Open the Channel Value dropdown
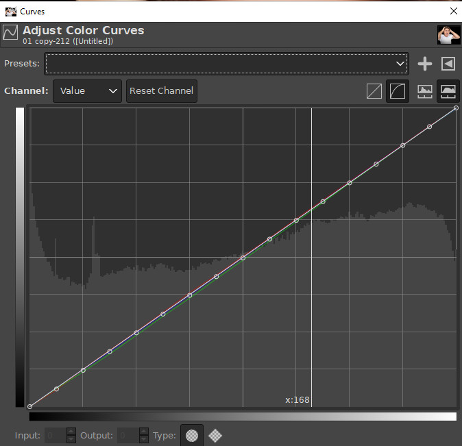This screenshot has height=446, width=462. pyautogui.click(x=87, y=91)
